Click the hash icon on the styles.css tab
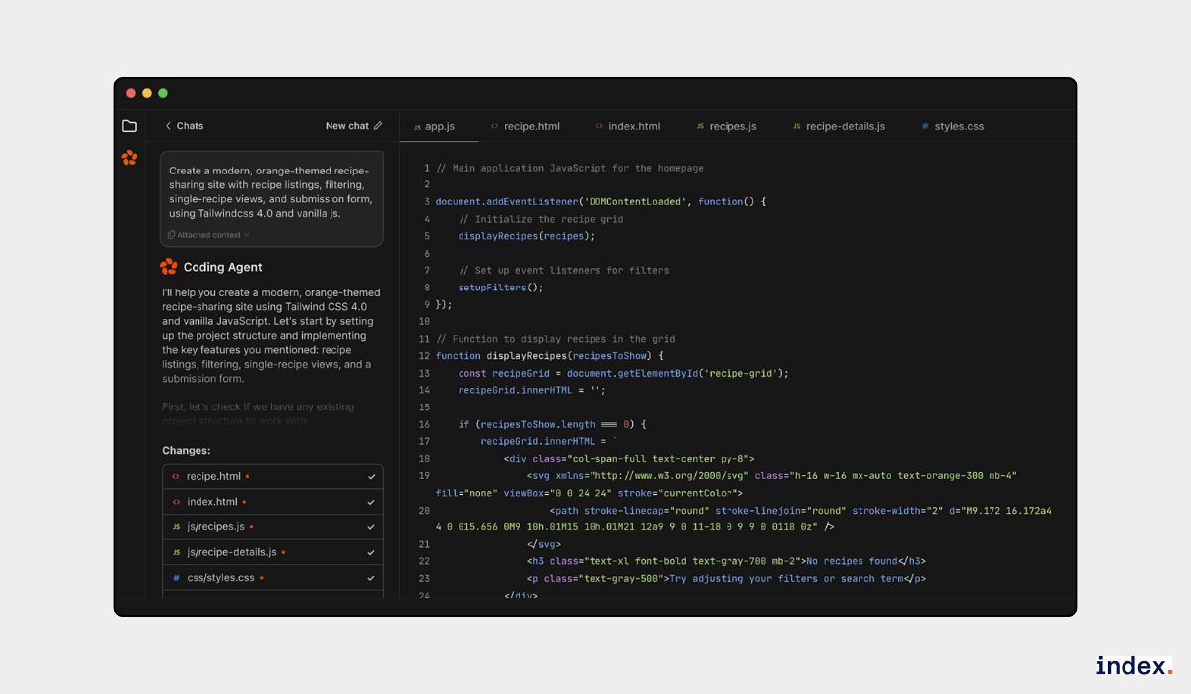Image resolution: width=1191 pixels, height=694 pixels. (x=925, y=127)
